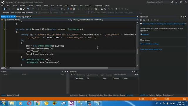Switch to the Watch 1 tab

[16, 95]
